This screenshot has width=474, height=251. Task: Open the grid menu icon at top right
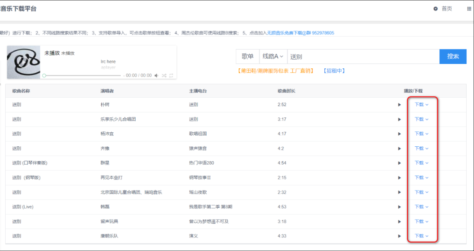tap(469, 9)
